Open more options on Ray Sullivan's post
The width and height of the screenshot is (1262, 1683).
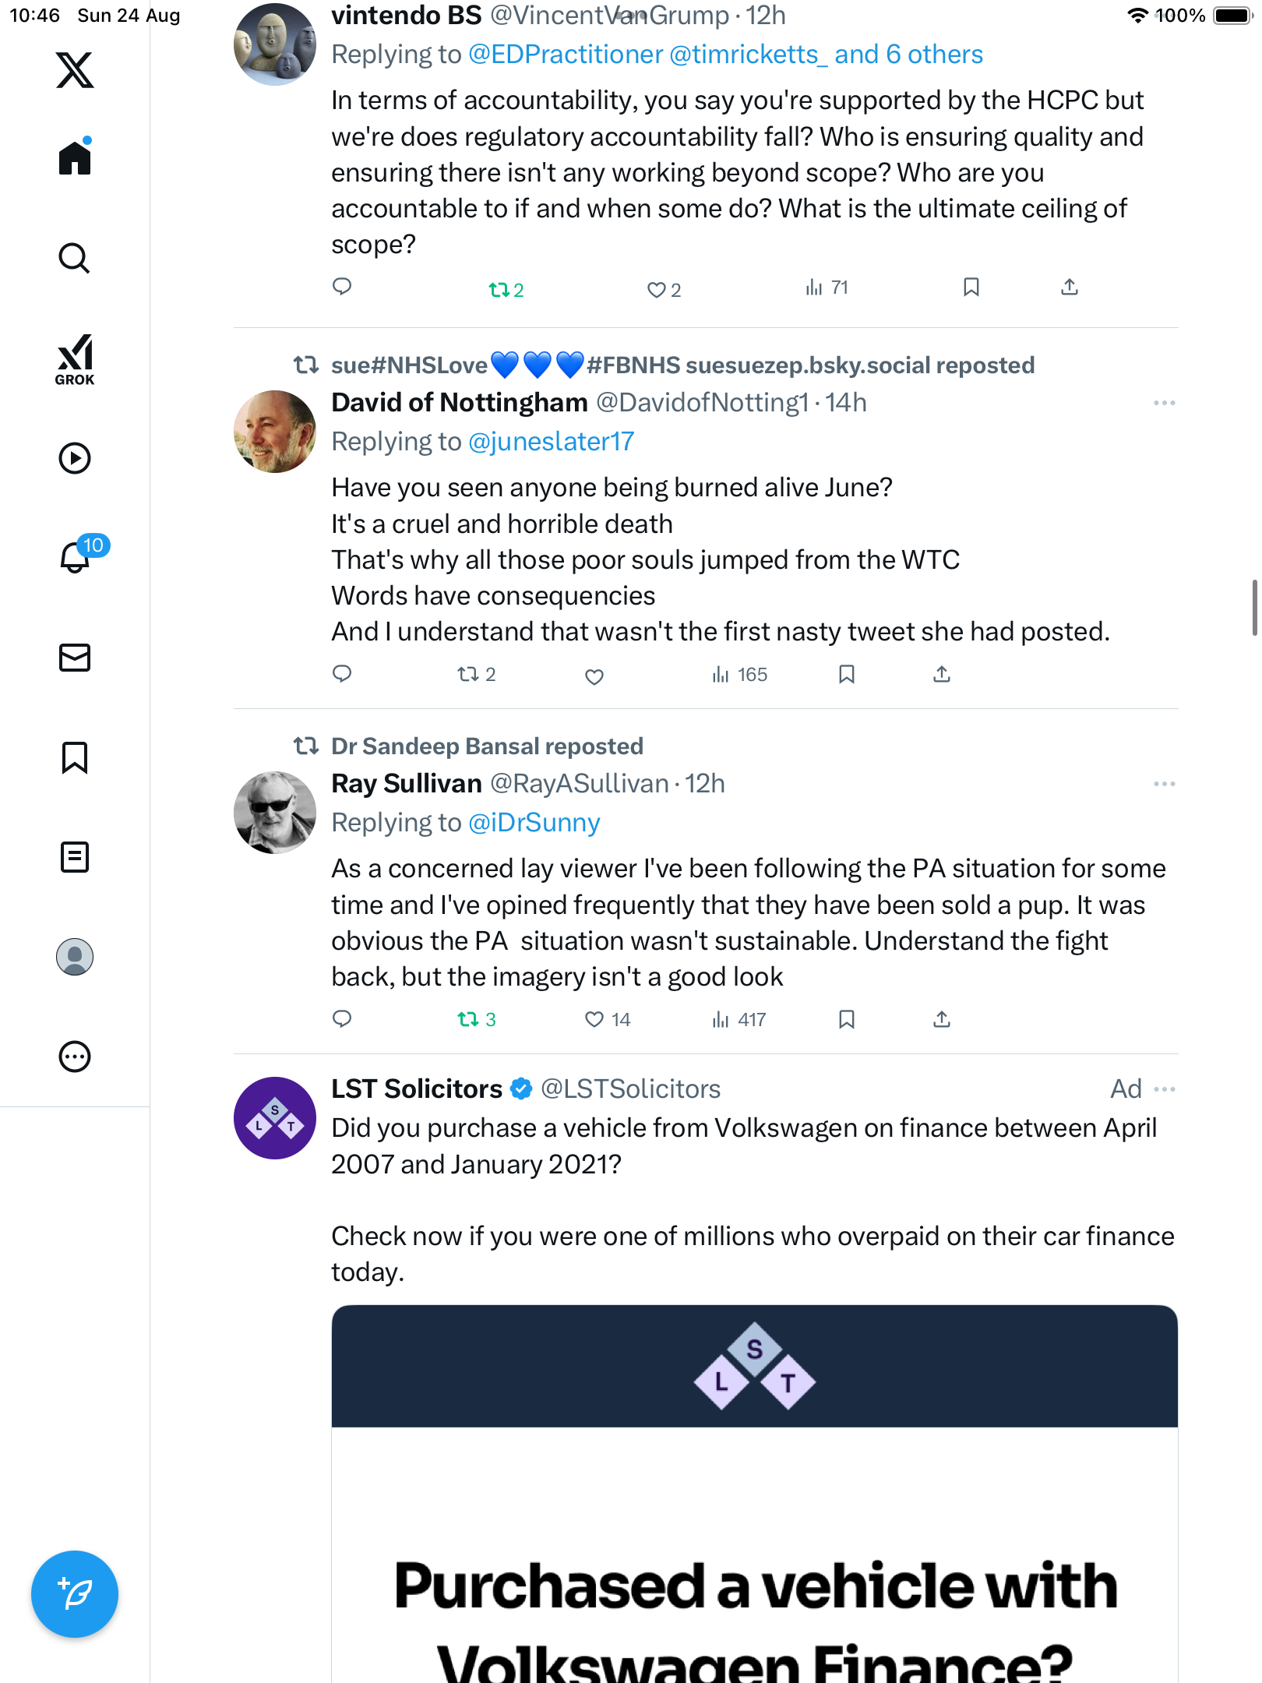tap(1164, 784)
